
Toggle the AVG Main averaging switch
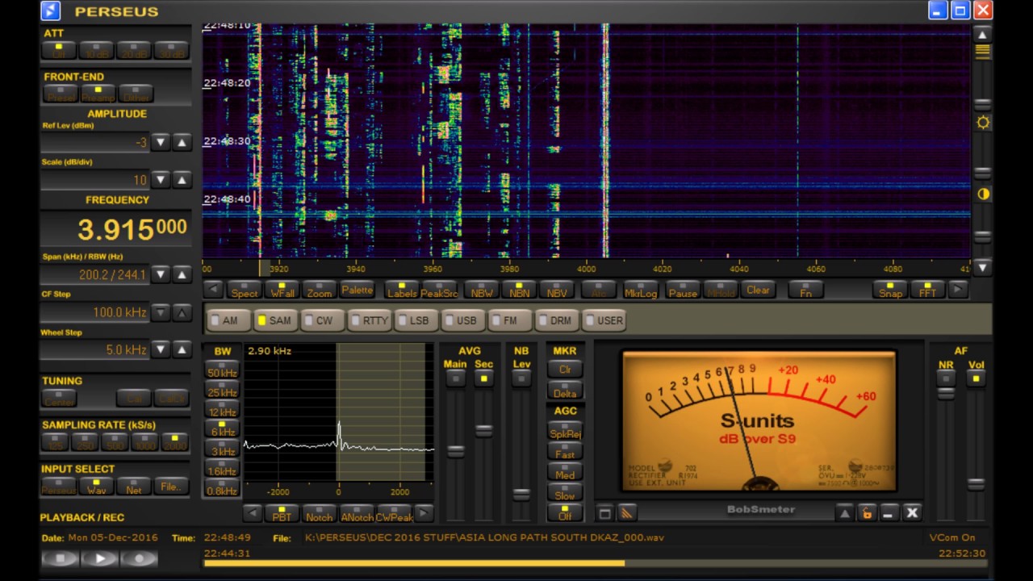tap(456, 378)
